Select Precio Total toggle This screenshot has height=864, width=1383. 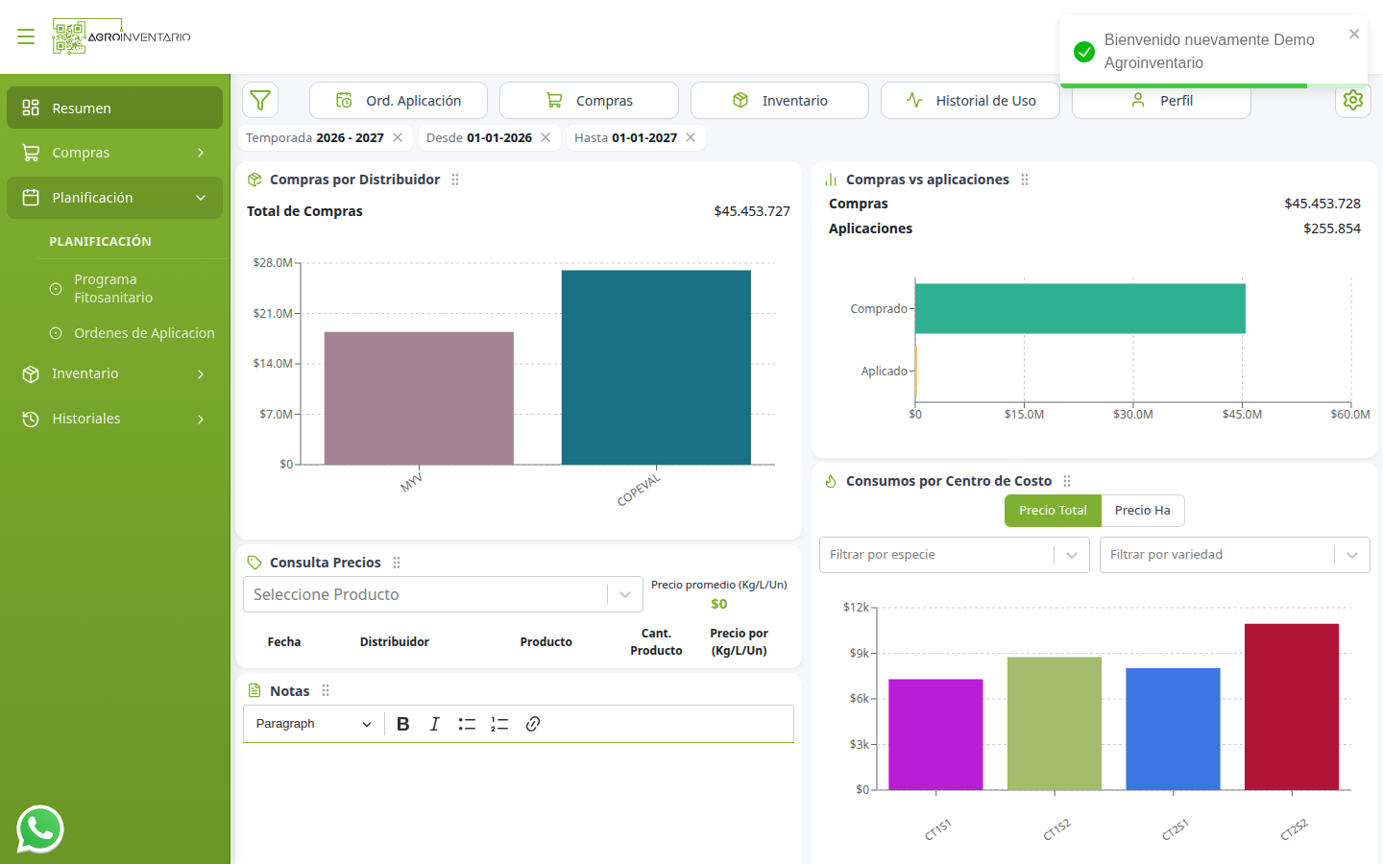pos(1053,511)
